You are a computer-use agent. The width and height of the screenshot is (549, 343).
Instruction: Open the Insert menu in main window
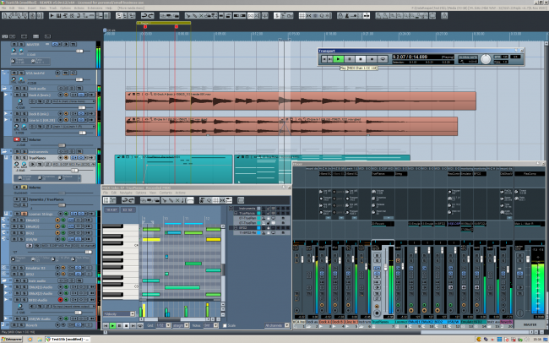tap(31, 8)
